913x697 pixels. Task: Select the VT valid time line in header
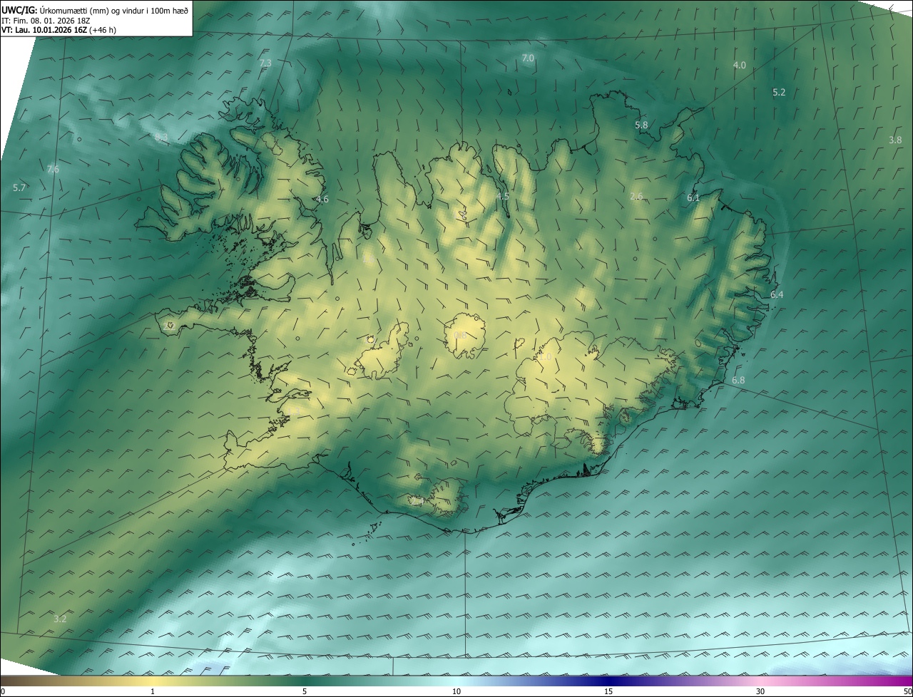point(58,30)
